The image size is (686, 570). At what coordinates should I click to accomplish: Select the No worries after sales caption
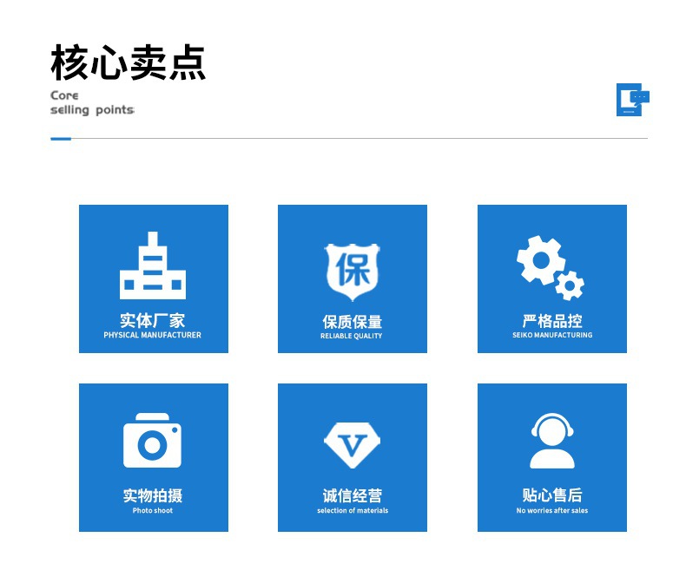(552, 510)
